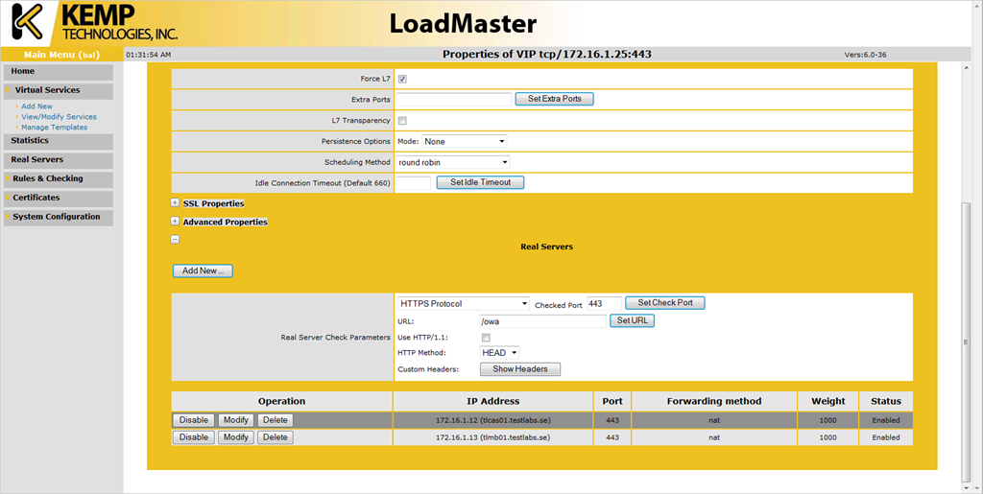Click the Add New real server button

tap(203, 271)
